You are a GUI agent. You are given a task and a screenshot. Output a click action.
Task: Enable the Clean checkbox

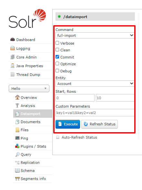click(x=57, y=50)
